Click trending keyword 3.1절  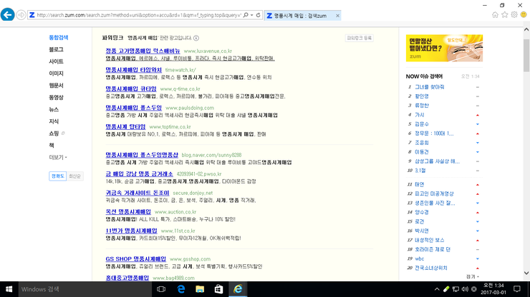420,171
